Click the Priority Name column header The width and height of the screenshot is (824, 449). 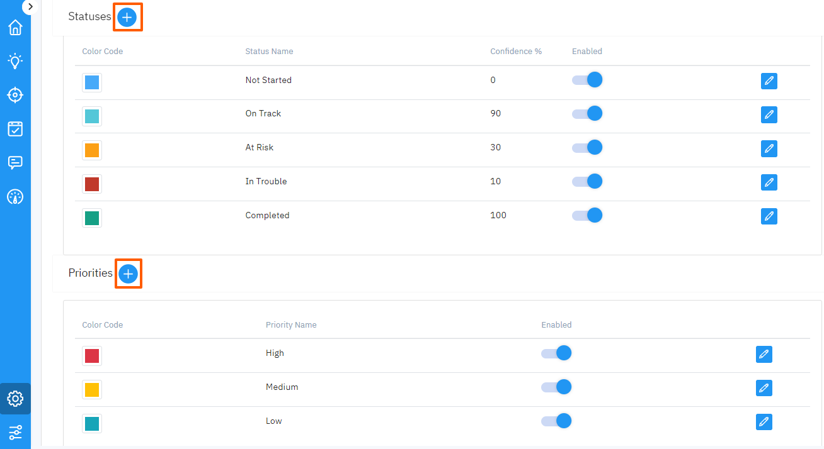(x=291, y=325)
